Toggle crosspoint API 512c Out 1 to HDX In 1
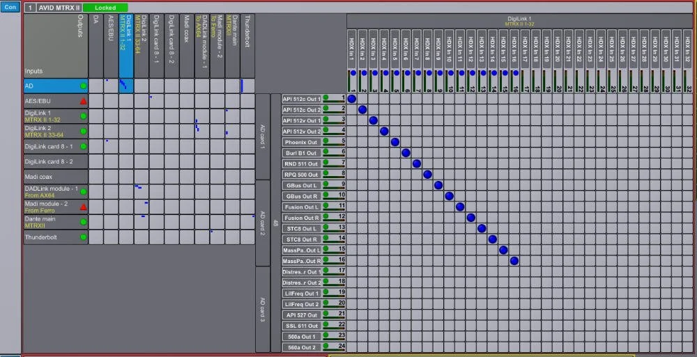697x357 pixels. (351, 99)
